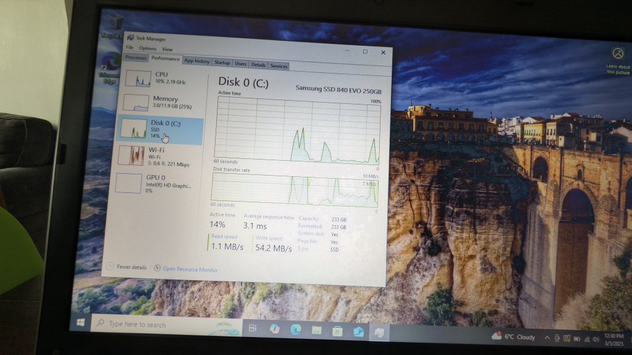Viewport: 632px width, 355px height.
Task: Click the 14% active time value below graphs
Action: click(217, 224)
